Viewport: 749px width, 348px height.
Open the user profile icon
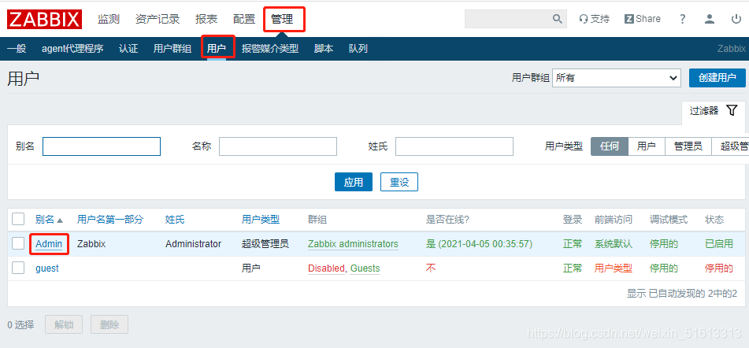point(710,19)
